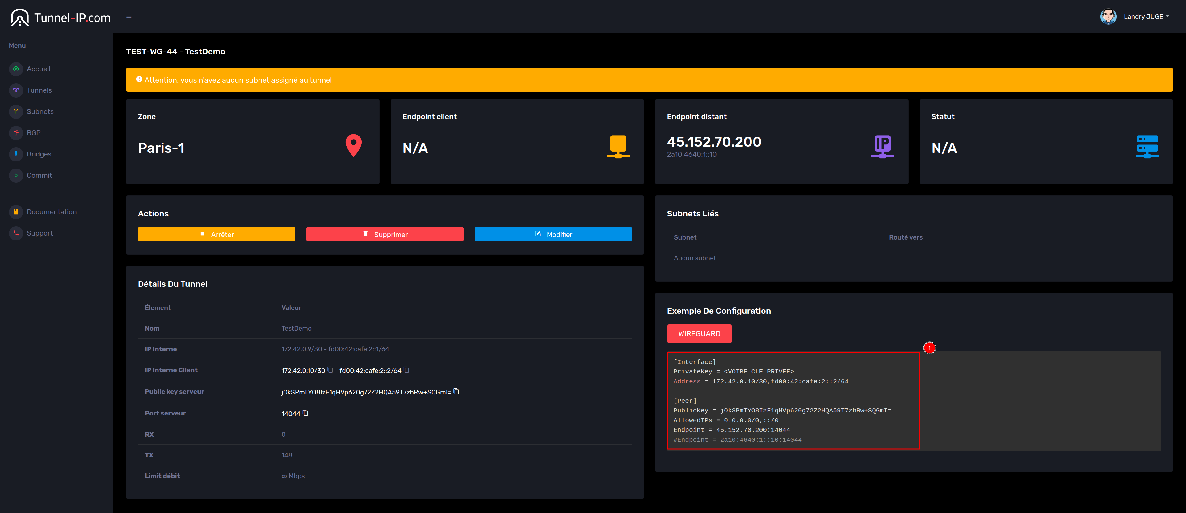Click the Accueil dashboard icon in sidebar

[16, 69]
